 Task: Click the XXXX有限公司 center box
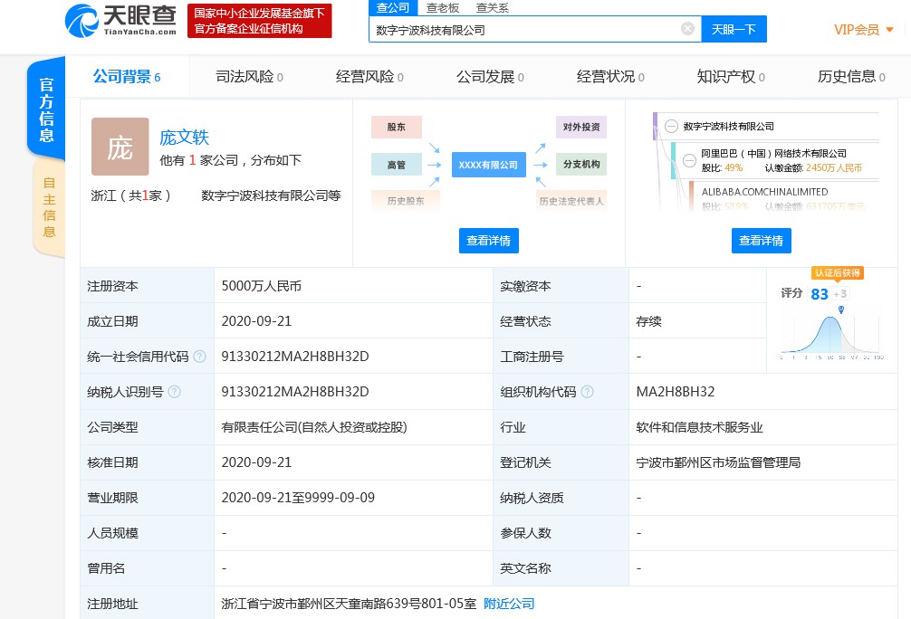(x=489, y=165)
